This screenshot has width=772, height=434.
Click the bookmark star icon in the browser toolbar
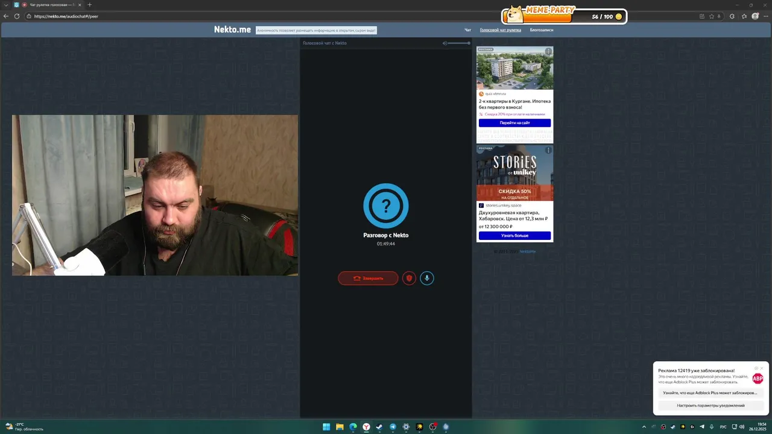click(x=712, y=16)
